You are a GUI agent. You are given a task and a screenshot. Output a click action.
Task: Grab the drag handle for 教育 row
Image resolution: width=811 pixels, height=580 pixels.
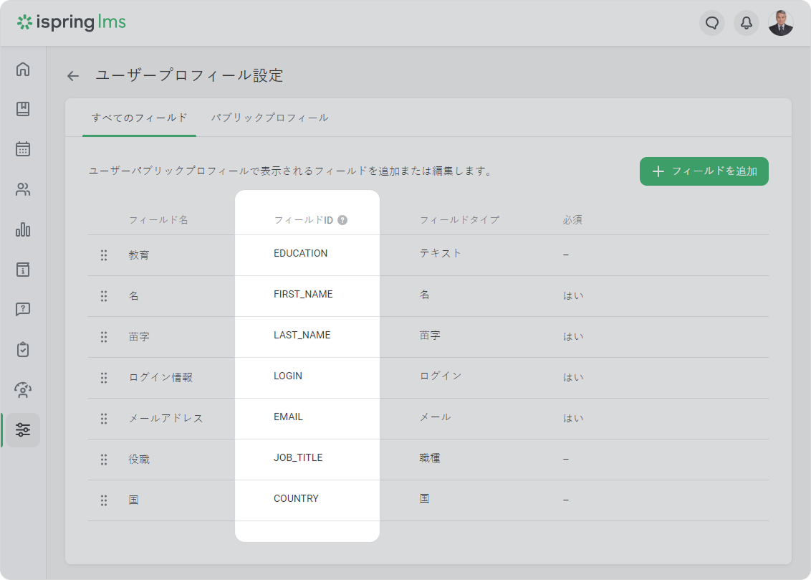(x=104, y=255)
